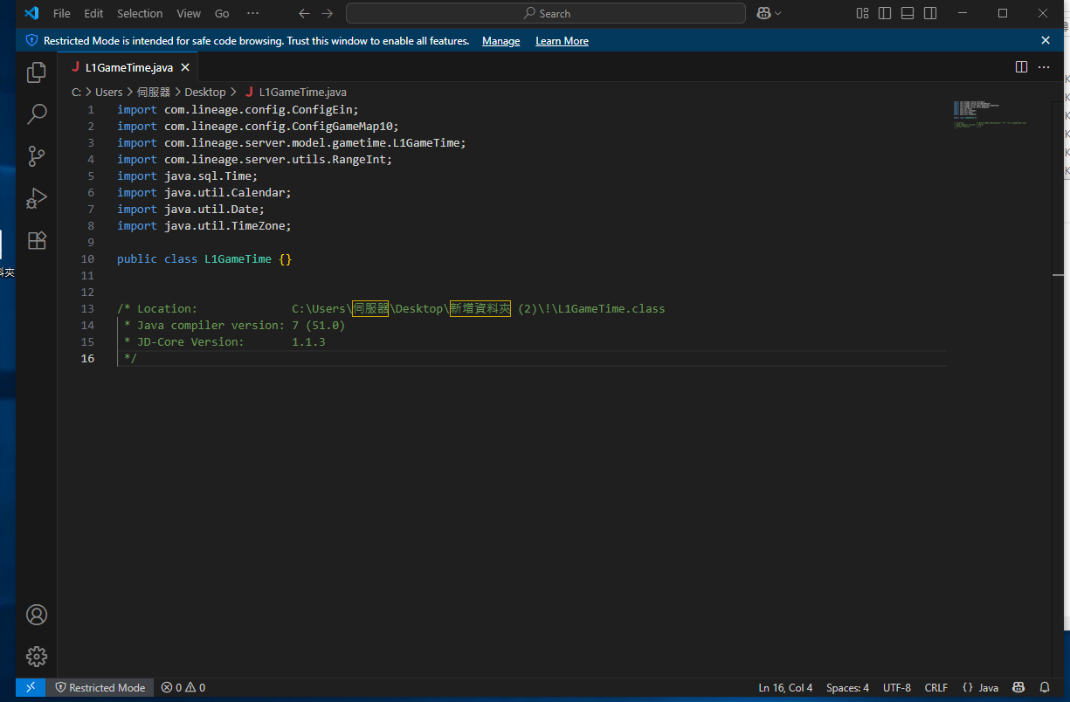Open the Accounts menu icon

coord(37,615)
